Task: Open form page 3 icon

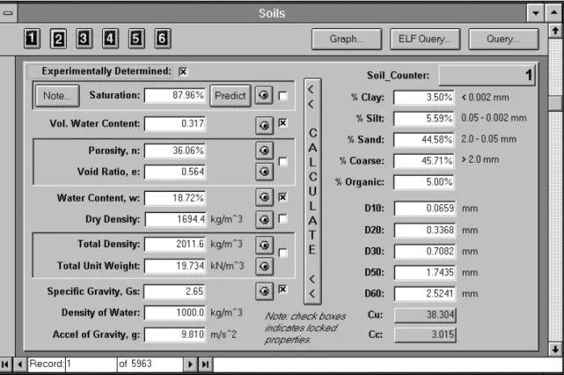Action: 84,39
